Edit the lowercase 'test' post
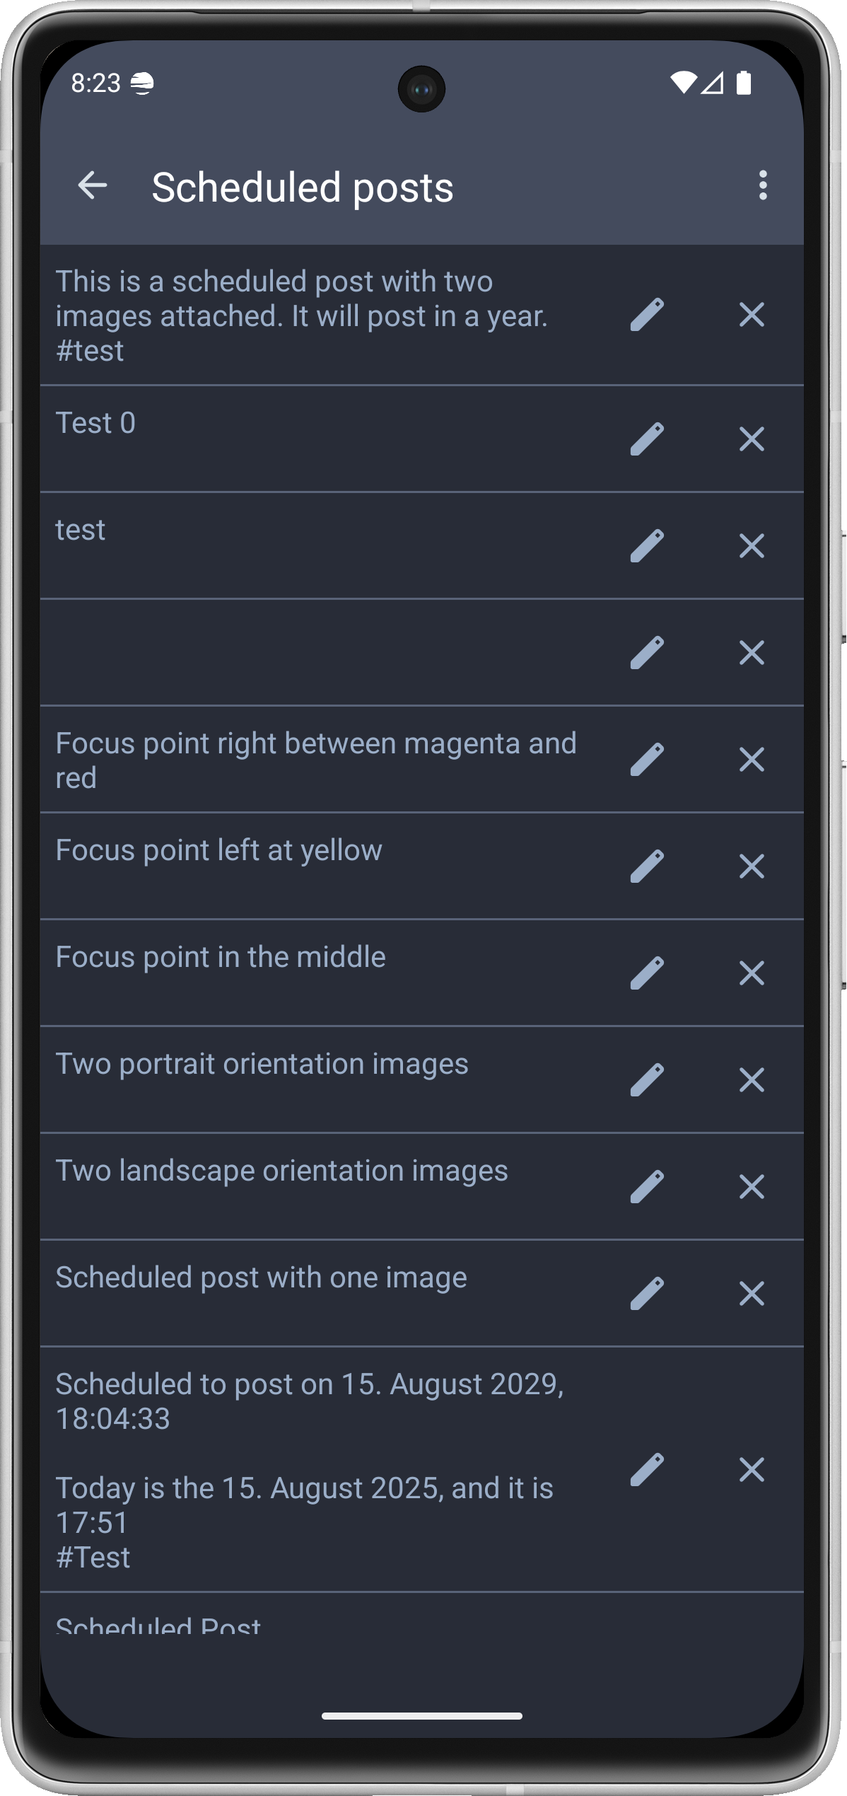This screenshot has height=1796, width=847. pos(647,546)
